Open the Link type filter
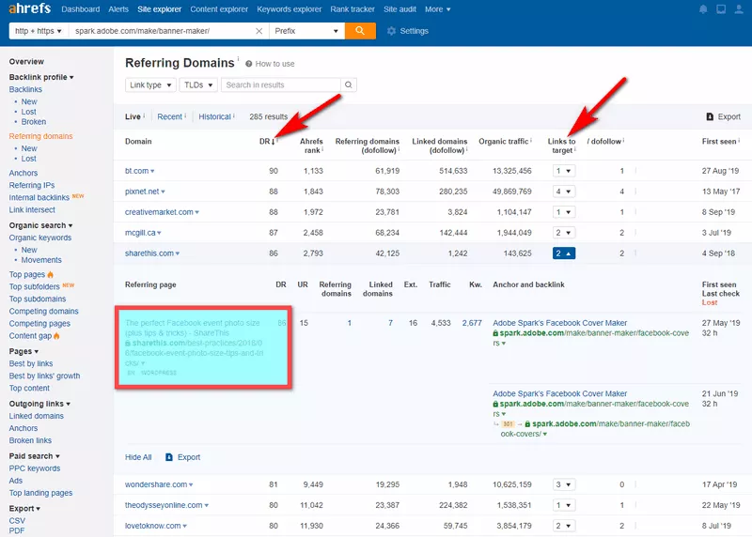Screen dimensions: 752x537 point(150,84)
